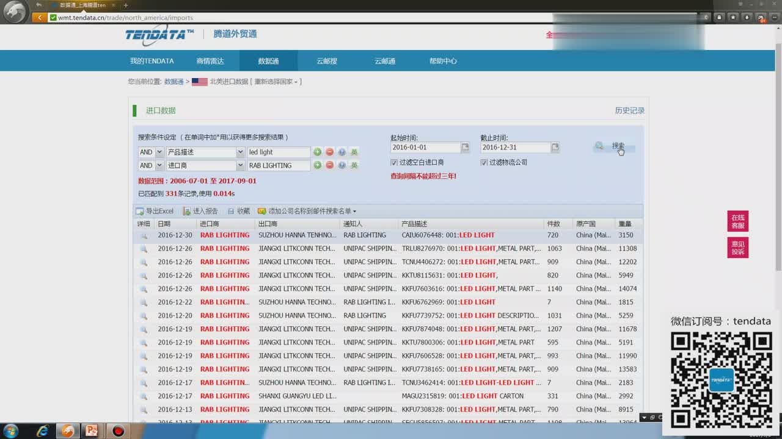Click 收藏 button
Viewport: 782px width, 439px height.
[238, 211]
